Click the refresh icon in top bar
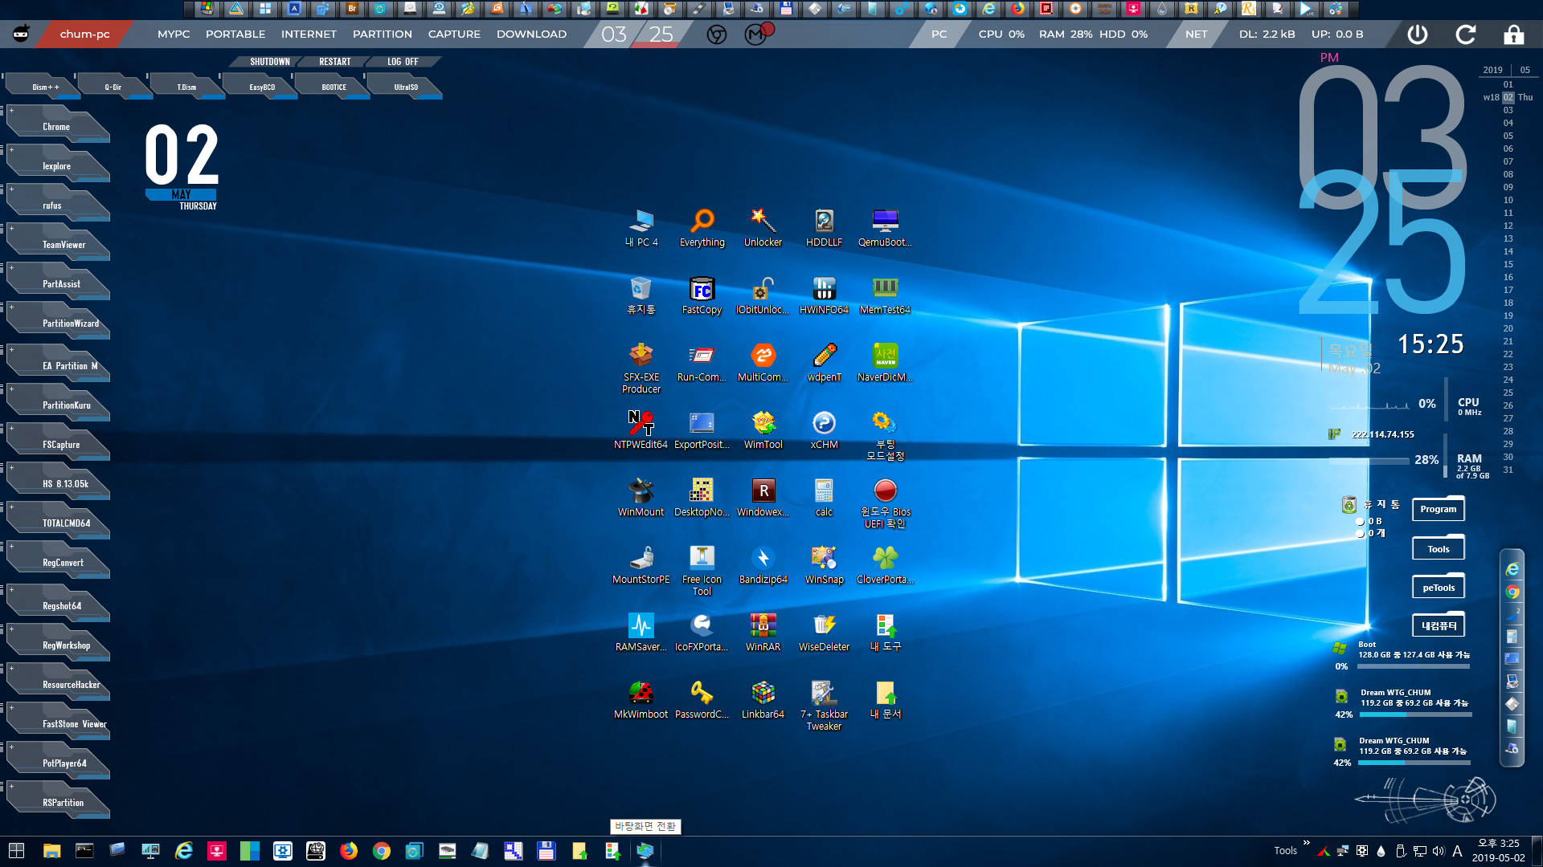1543x867 pixels. [1465, 35]
